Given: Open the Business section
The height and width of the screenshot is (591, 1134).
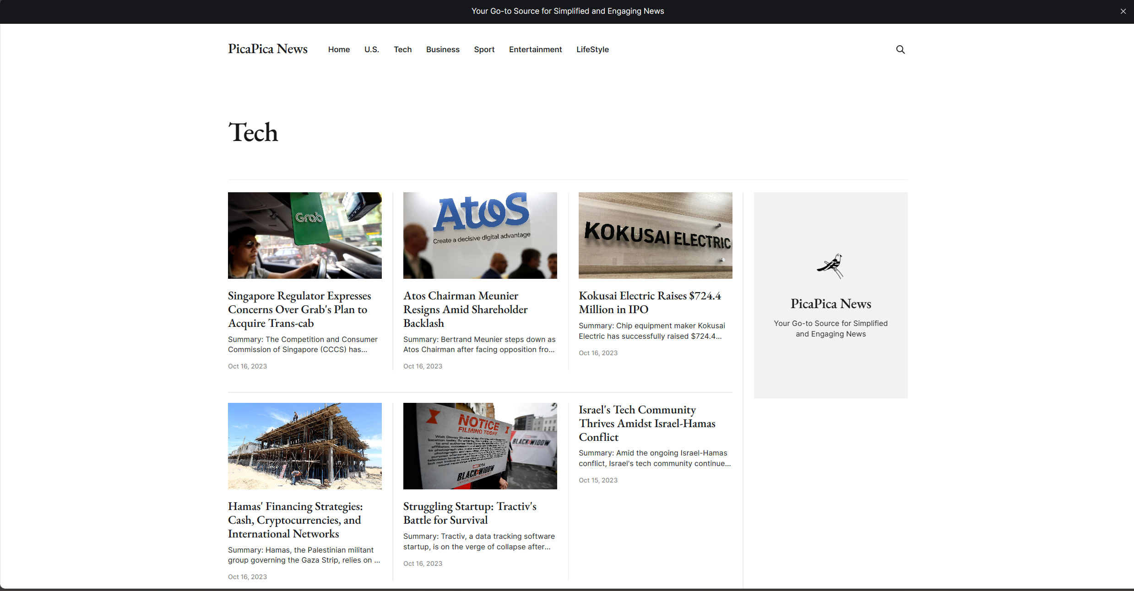Looking at the screenshot, I should click(443, 49).
